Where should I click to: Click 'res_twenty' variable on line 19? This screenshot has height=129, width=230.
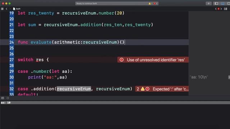pos(41,13)
